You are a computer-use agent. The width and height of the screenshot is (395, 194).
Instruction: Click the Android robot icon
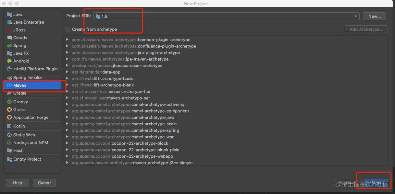tap(9, 61)
